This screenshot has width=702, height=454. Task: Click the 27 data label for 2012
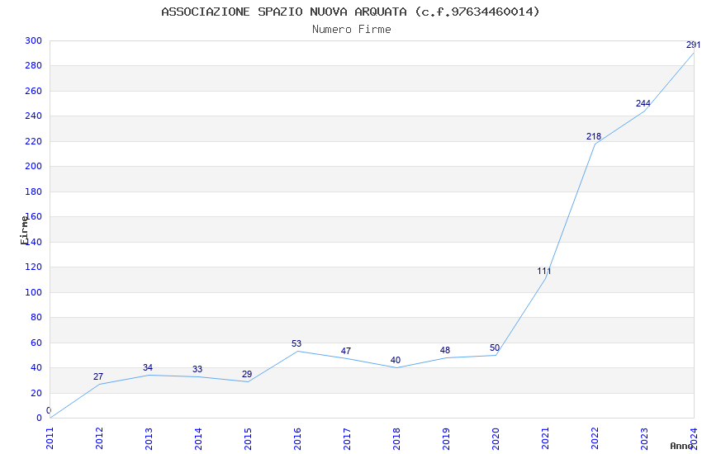98,376
